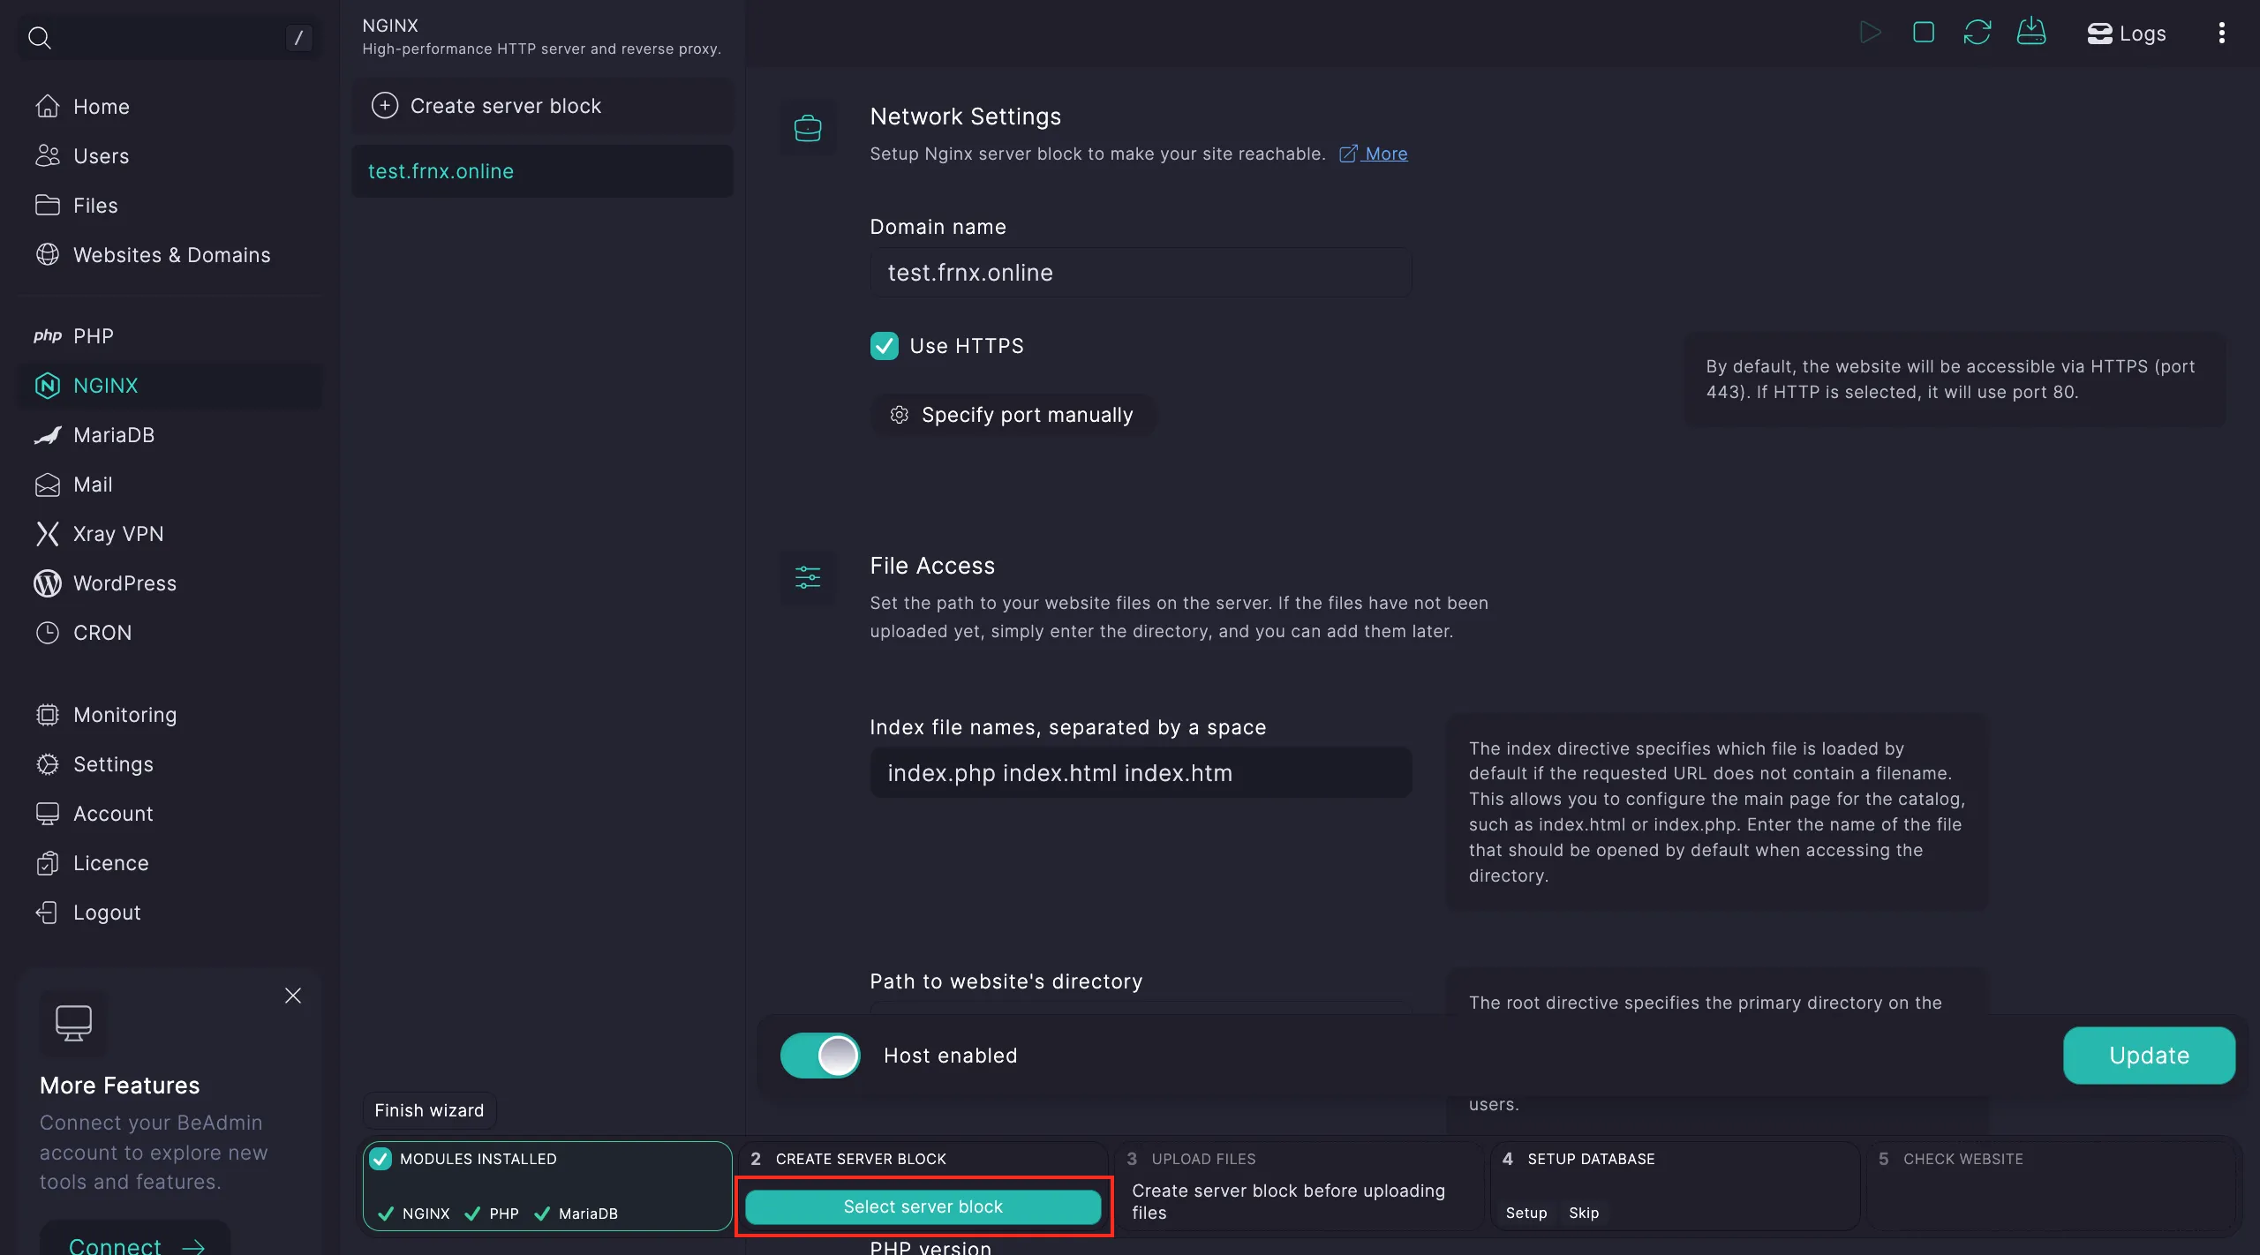This screenshot has height=1255, width=2260.
Task: Click the external-link icon beside More
Action: pyautogui.click(x=1348, y=154)
